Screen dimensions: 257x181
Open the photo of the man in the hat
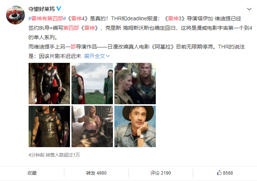135,126
